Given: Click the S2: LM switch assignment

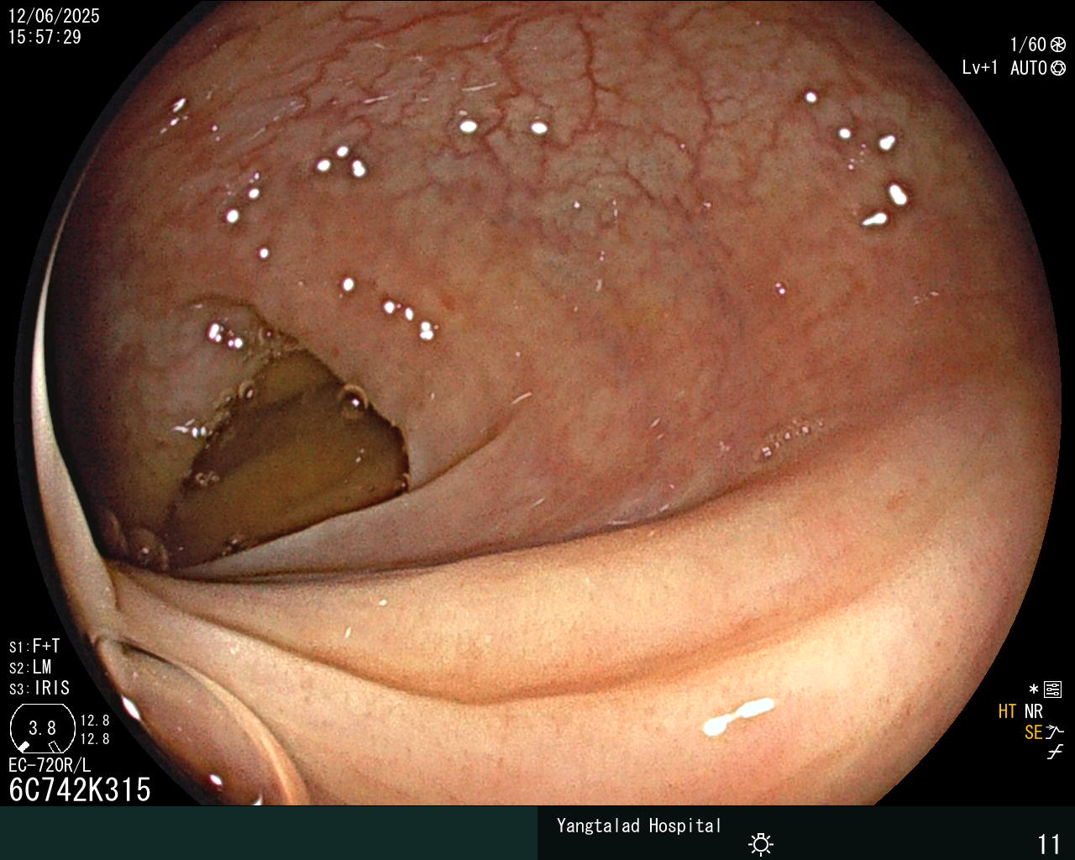Looking at the screenshot, I should [x=30, y=667].
